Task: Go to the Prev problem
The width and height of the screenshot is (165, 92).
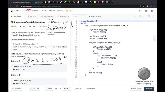Action: pyautogui.click(x=49, y=89)
